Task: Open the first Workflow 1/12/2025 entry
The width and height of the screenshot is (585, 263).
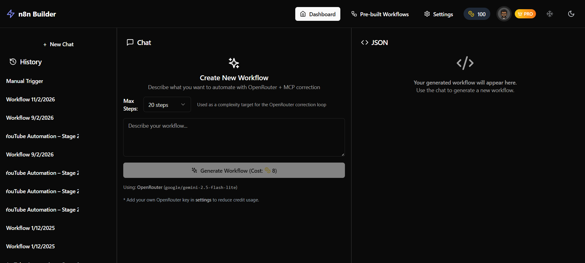Action: 30,228
